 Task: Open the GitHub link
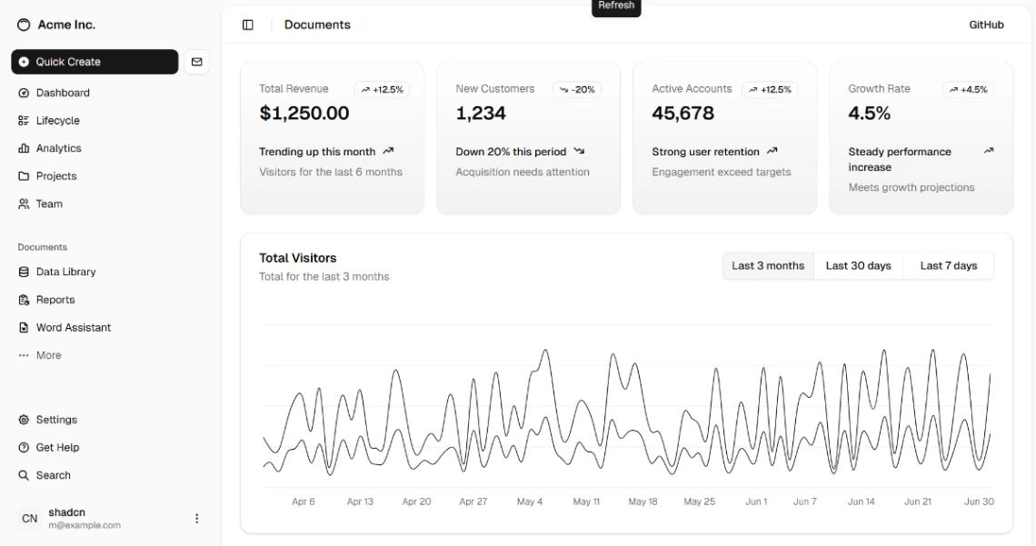pos(986,25)
